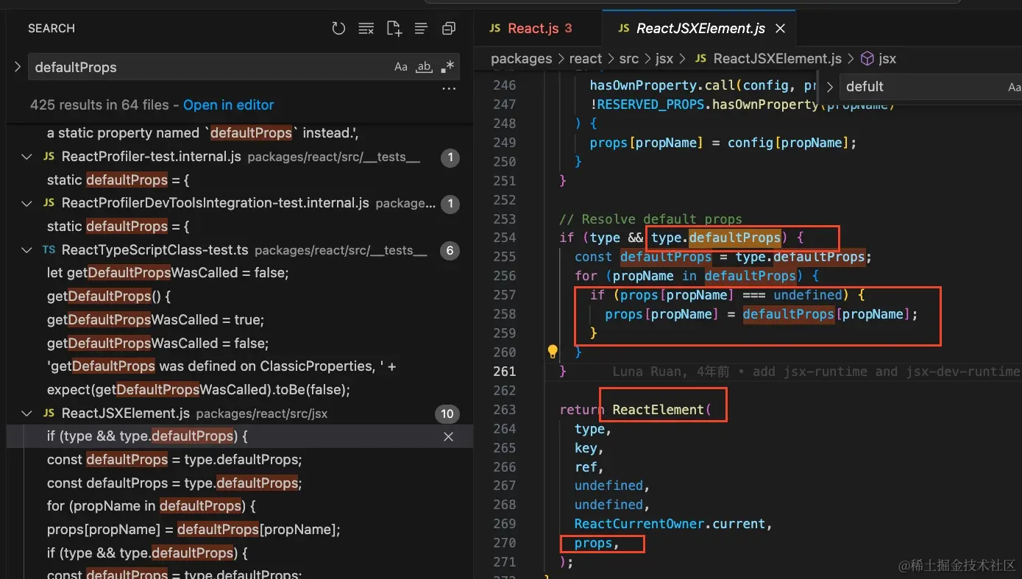Click 'ReactCurrentOwner.current' in the code

click(x=670, y=524)
